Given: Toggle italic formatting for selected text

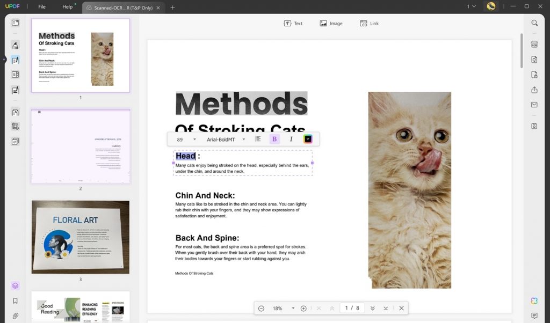Looking at the screenshot, I should [291, 138].
